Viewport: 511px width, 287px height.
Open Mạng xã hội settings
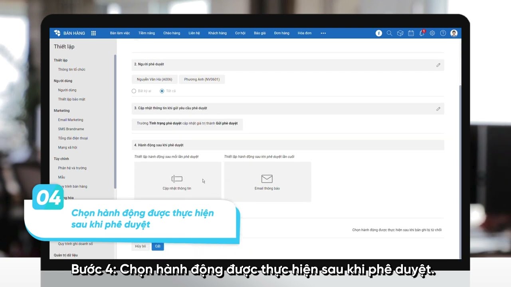67,147
